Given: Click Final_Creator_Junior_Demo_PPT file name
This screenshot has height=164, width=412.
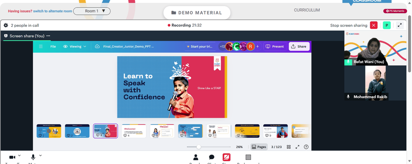Looking at the screenshot, I should pyautogui.click(x=129, y=46).
